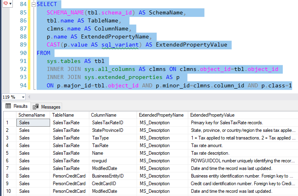Click the SalesTaxRateID cell
The image size is (298, 196).
[113, 123]
